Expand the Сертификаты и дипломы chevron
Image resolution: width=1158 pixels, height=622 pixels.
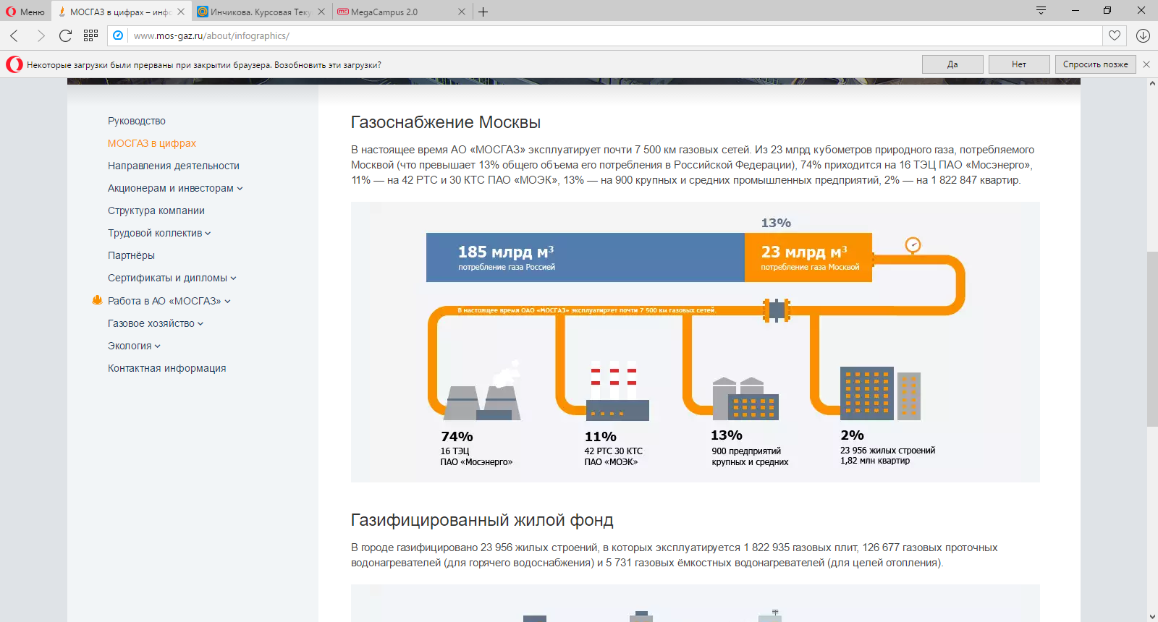(x=233, y=278)
